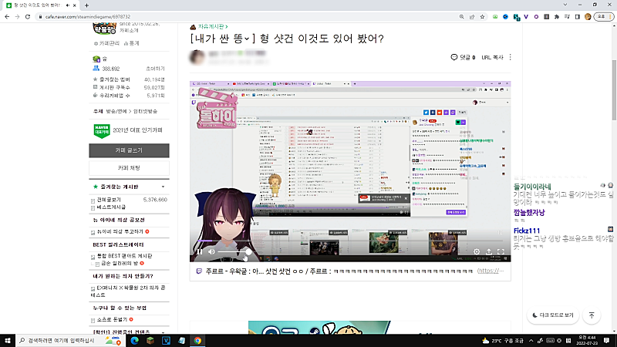The height and width of the screenshot is (347, 617).
Task: Open the 금손 입리리의 방 board
Action: pyautogui.click(x=120, y=263)
